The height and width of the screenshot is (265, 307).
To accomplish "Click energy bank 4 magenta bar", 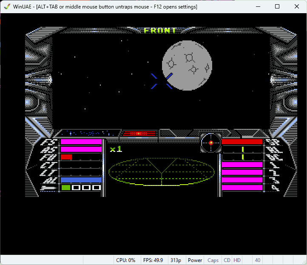I will point(242,188).
